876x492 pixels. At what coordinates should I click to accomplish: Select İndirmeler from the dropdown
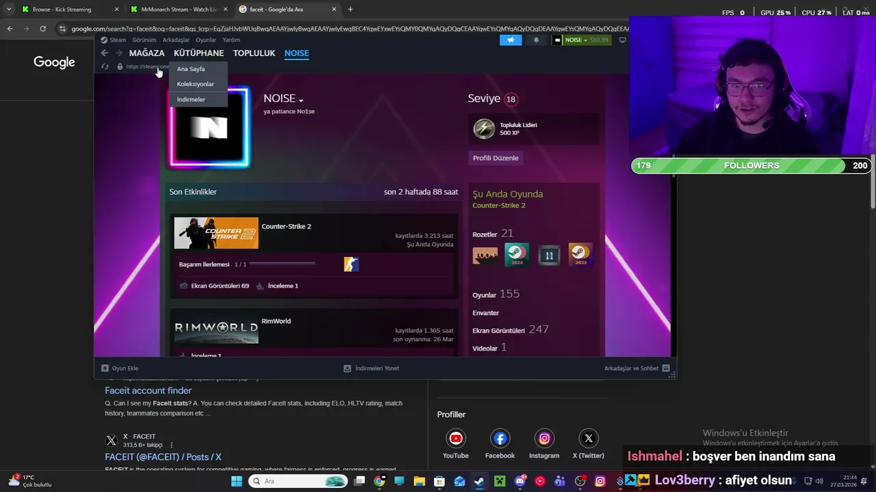(191, 100)
